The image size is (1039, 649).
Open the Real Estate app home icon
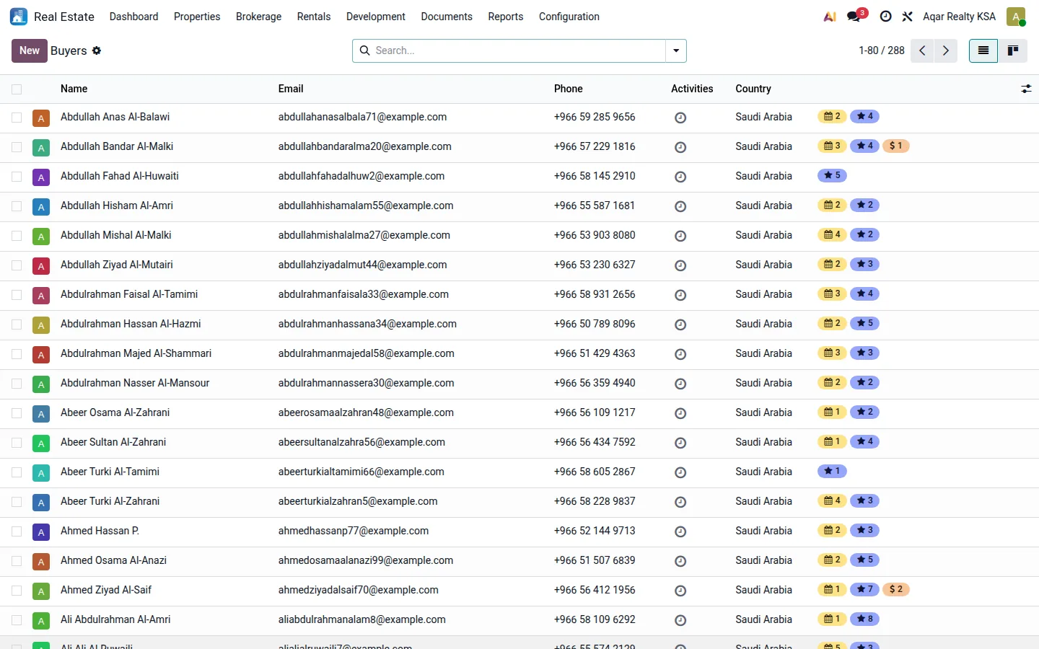pos(19,17)
